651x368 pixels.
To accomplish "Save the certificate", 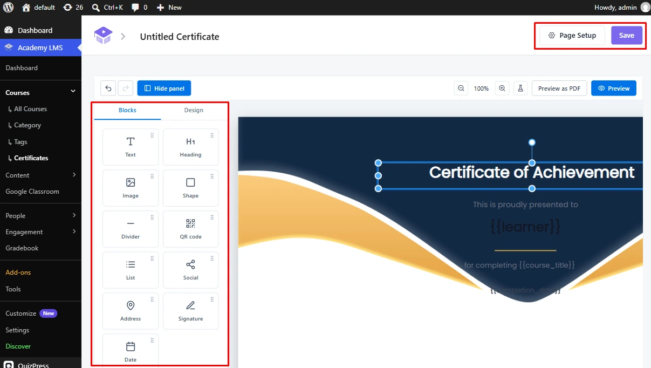I will coord(626,36).
